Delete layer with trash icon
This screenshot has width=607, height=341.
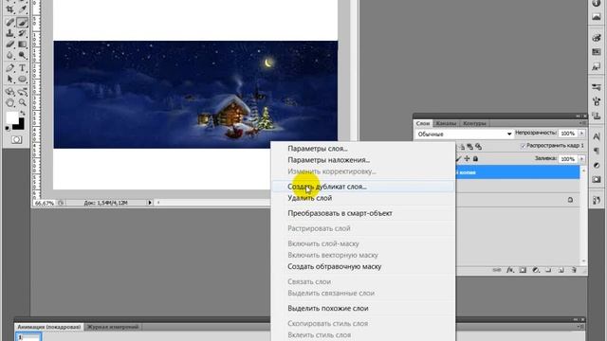tap(574, 270)
